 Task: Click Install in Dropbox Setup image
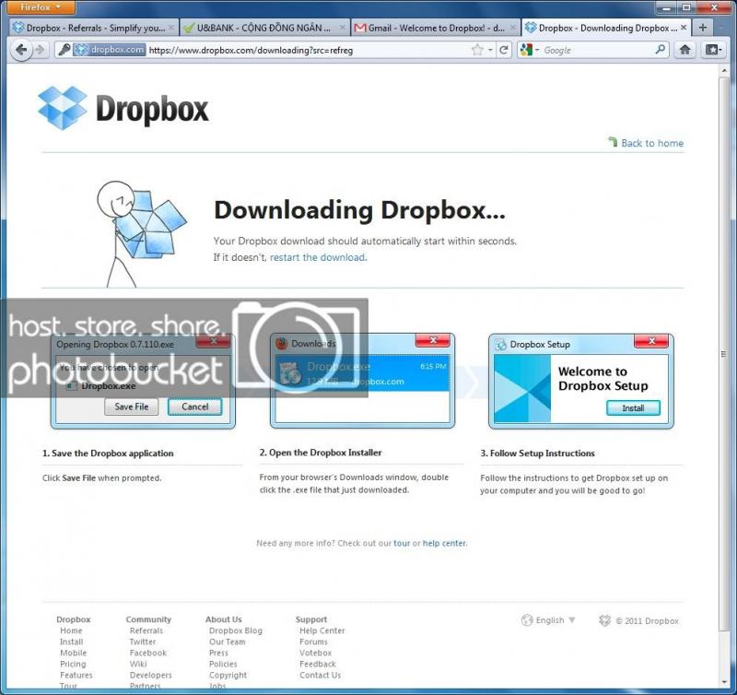(633, 407)
